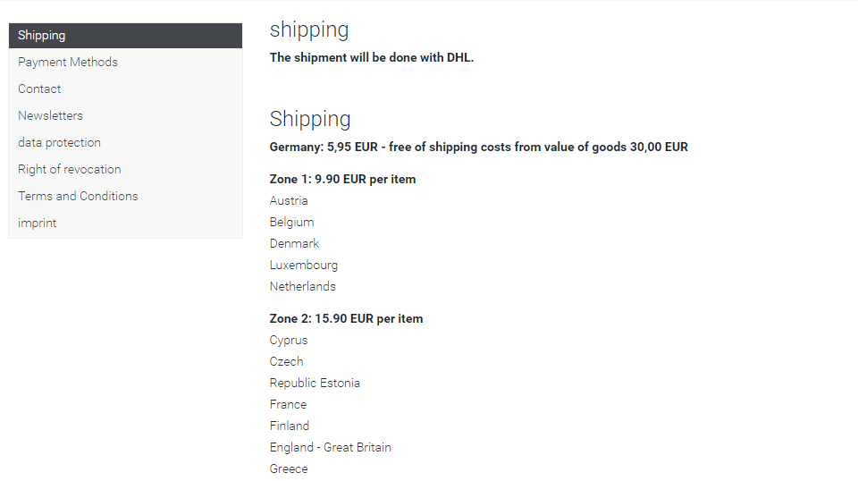
Task: Click Luxembourg in the Zone 1 list
Action: point(304,266)
